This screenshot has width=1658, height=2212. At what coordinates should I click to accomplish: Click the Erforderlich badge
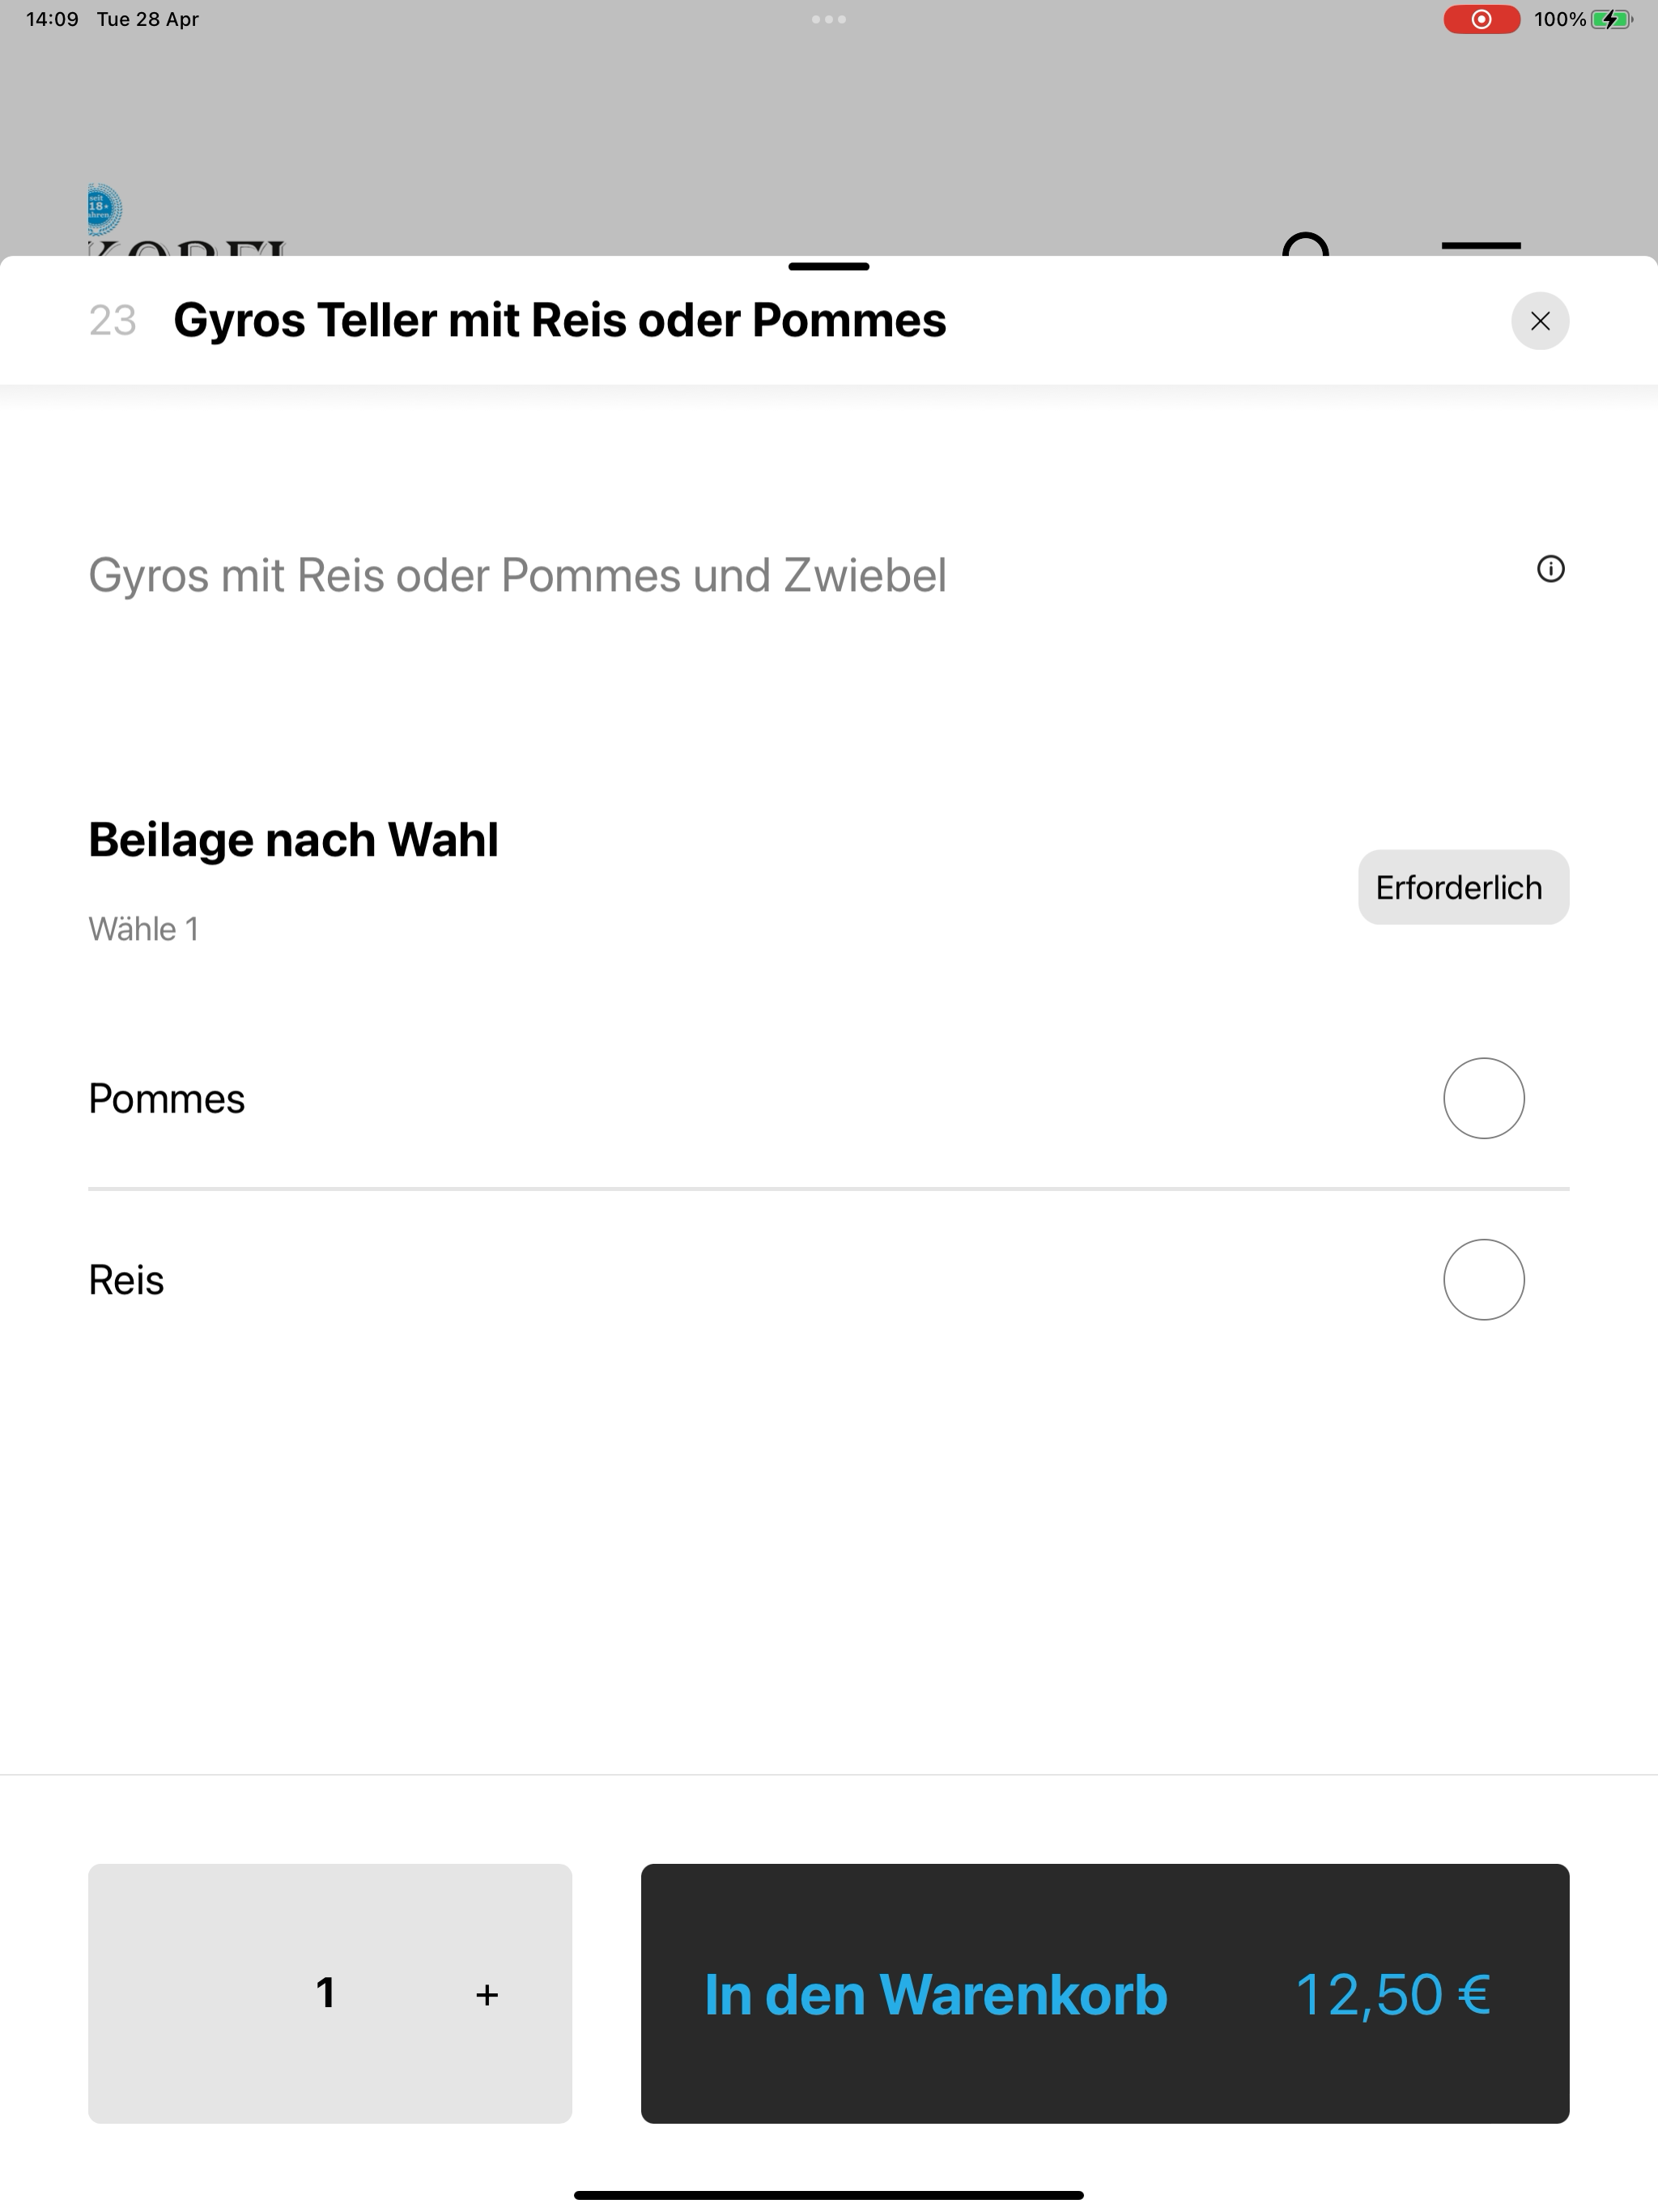[x=1463, y=887]
